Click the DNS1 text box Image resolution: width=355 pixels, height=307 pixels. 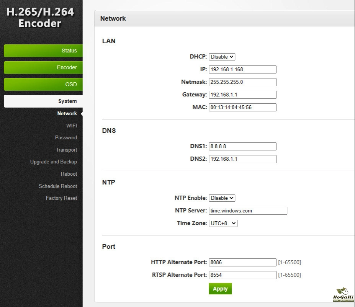click(x=242, y=146)
